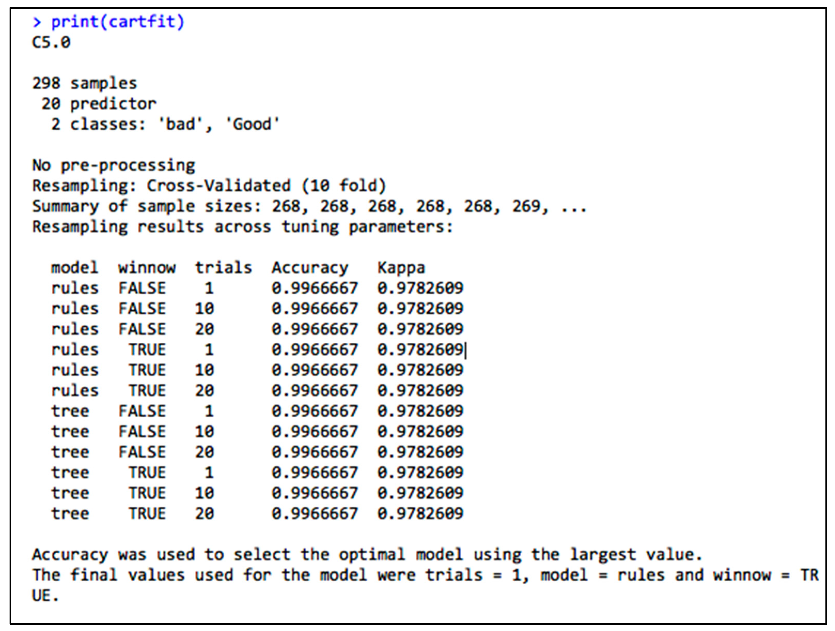Click 'Resampling results across tuning parameters' line
The image size is (835, 631).
[242, 227]
